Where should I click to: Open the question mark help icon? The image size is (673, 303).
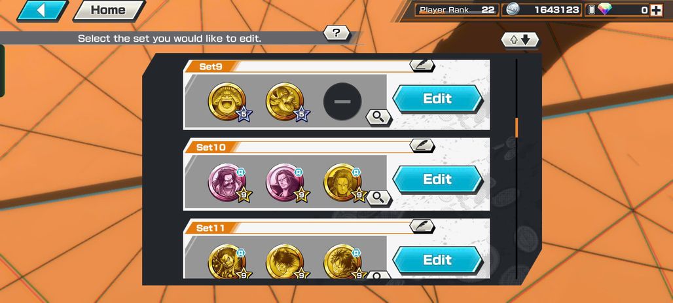coord(336,33)
